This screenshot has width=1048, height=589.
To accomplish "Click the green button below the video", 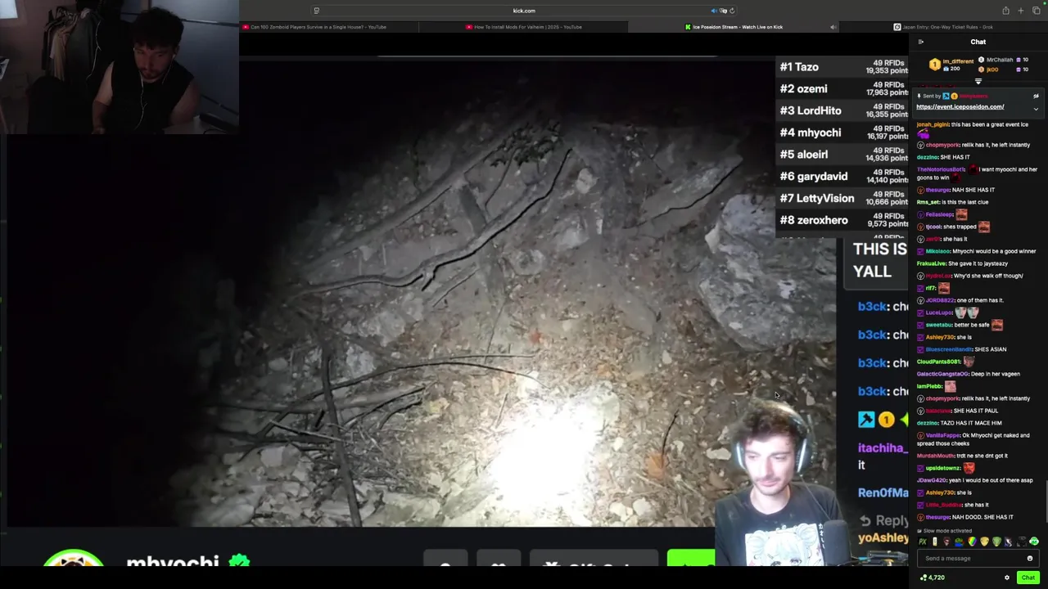I will pos(691,558).
